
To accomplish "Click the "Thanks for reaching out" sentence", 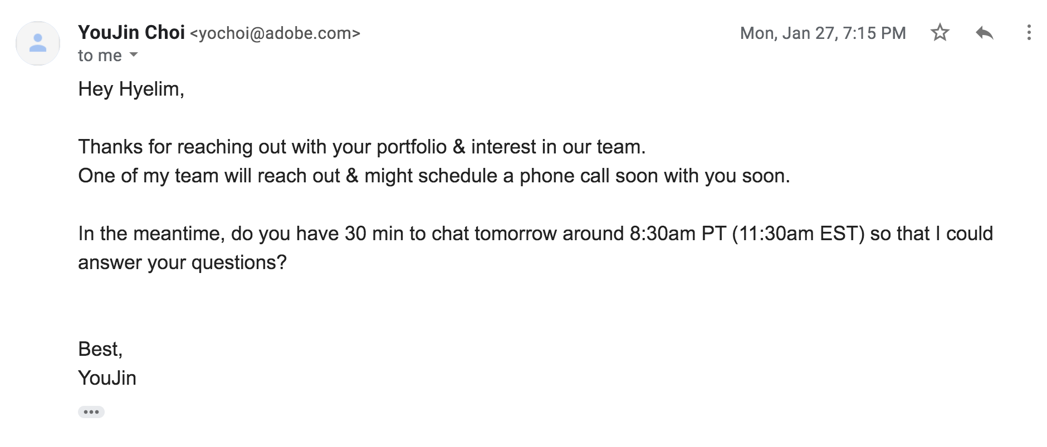I will 362,147.
